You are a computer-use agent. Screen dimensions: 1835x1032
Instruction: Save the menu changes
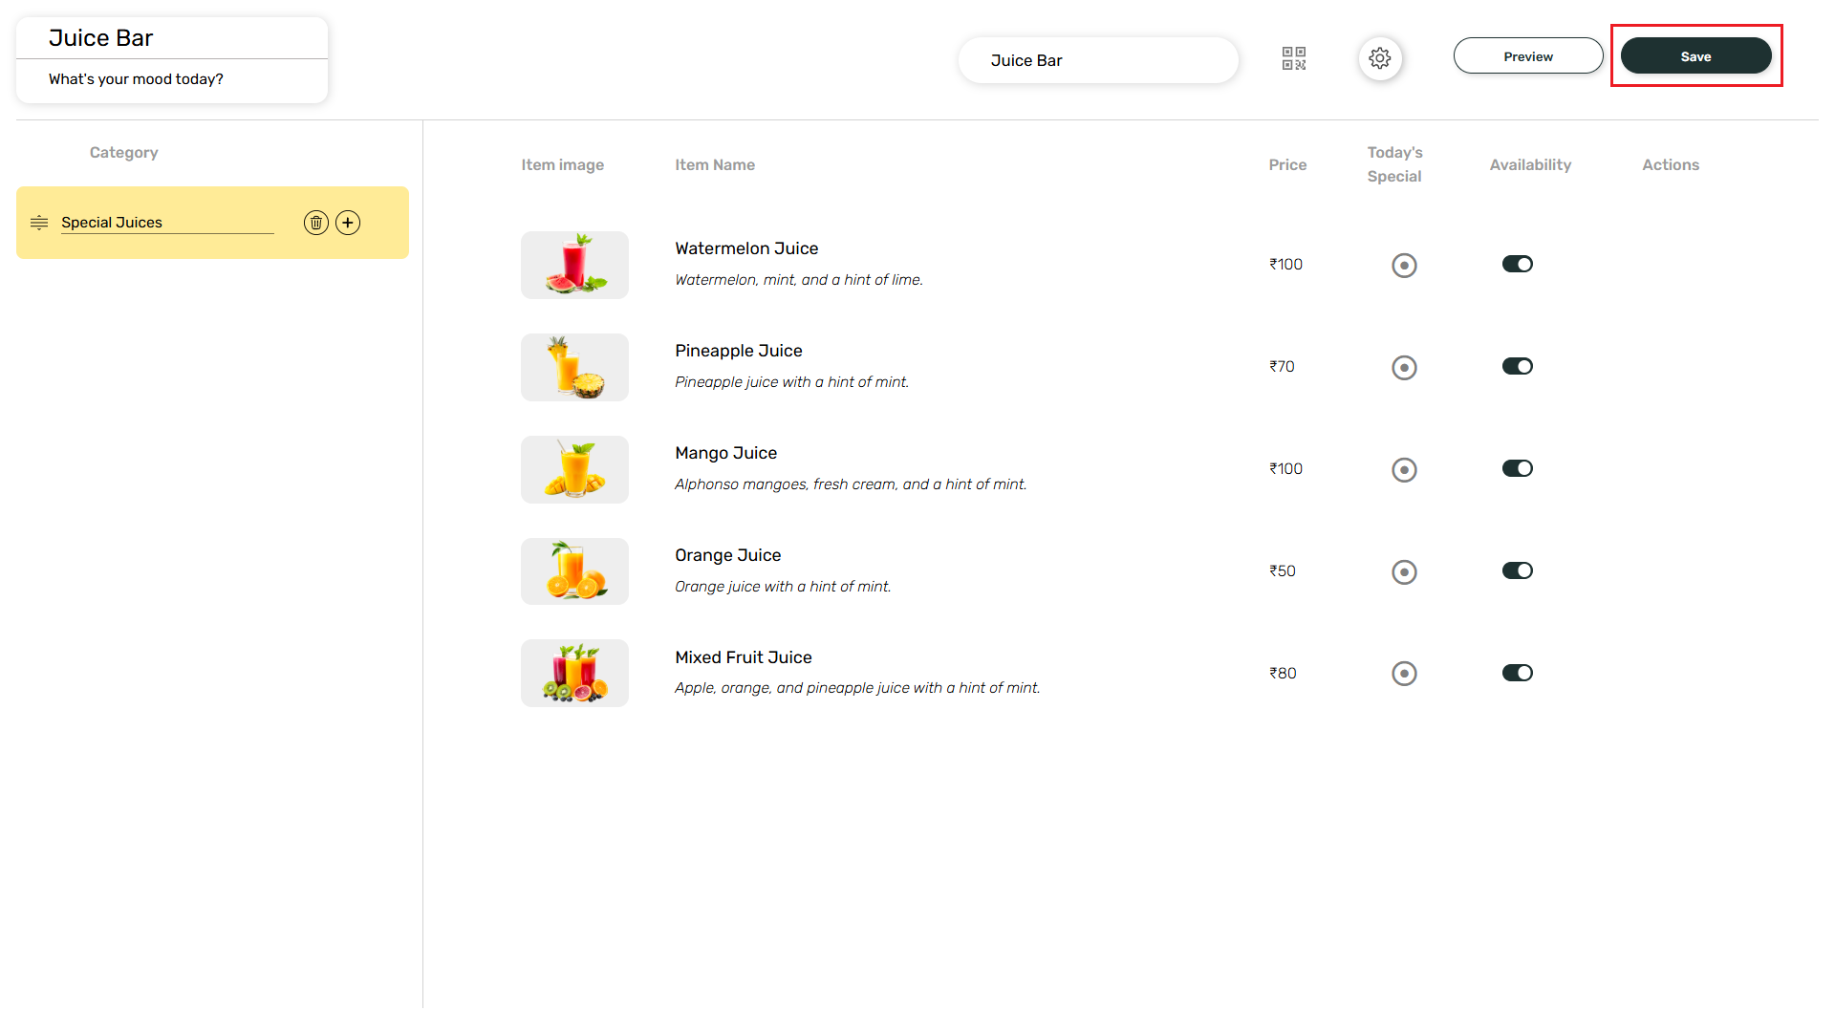(1695, 56)
